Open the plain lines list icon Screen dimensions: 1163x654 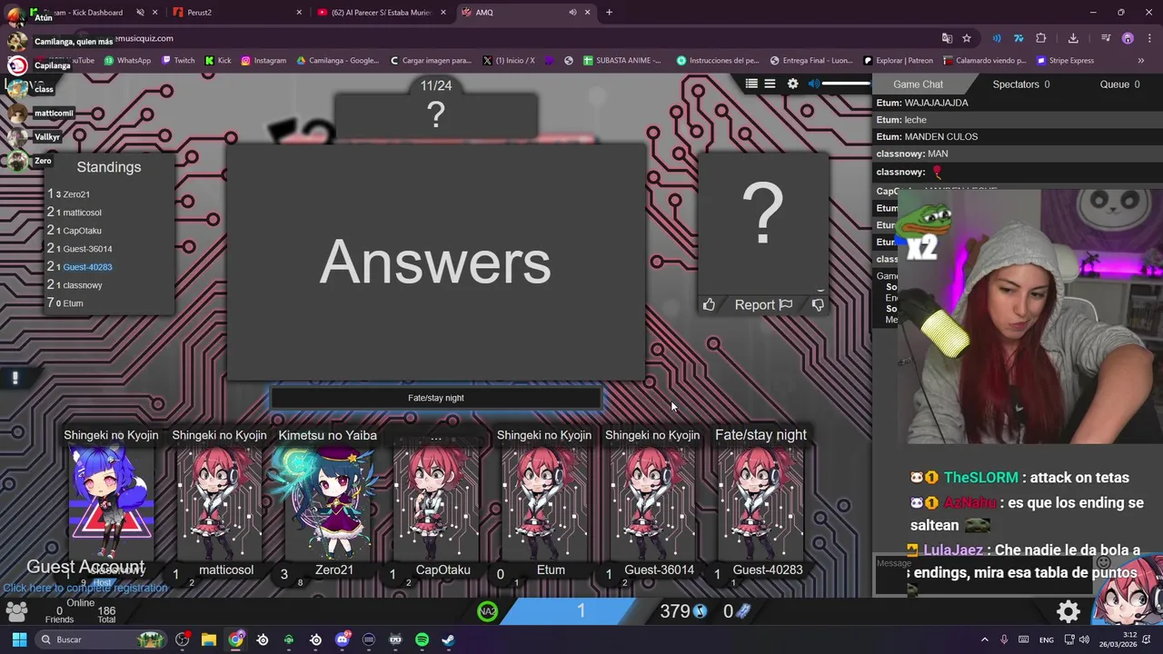point(770,84)
